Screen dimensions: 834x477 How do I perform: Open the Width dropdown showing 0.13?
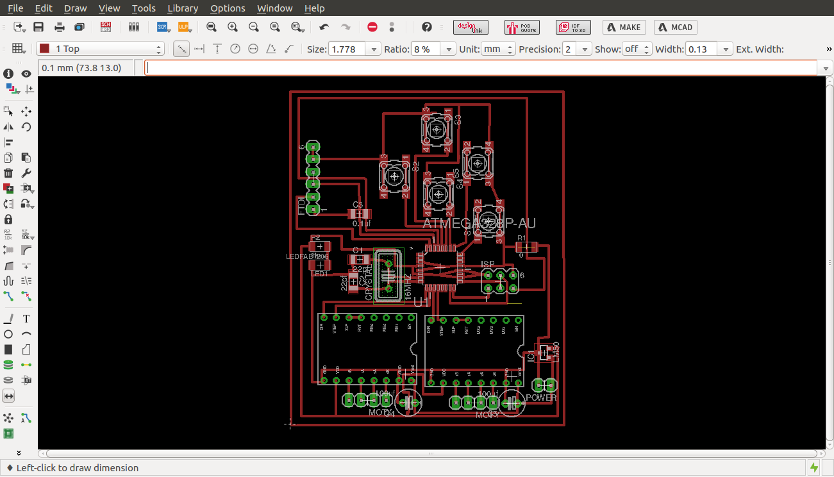pos(725,49)
